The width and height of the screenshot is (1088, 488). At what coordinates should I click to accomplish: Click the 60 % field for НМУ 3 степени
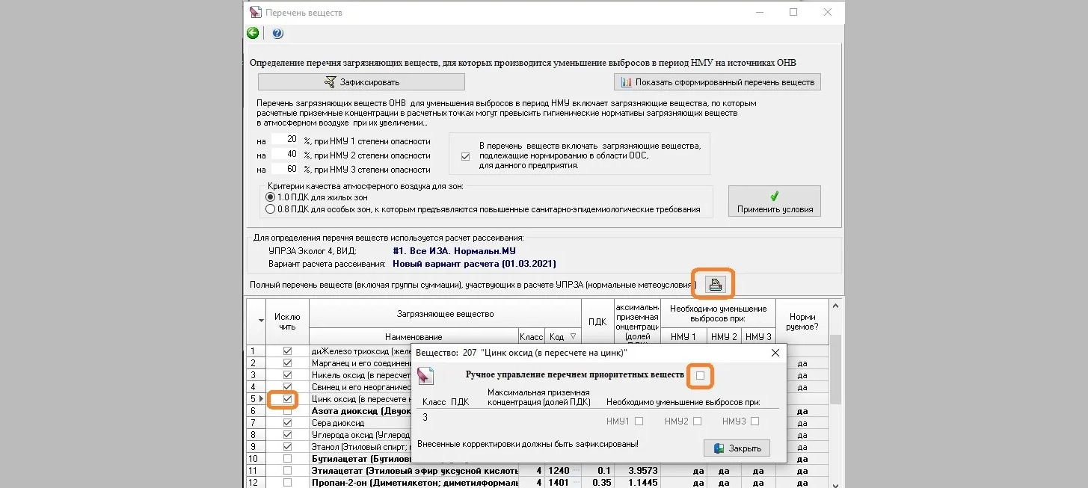(284, 170)
